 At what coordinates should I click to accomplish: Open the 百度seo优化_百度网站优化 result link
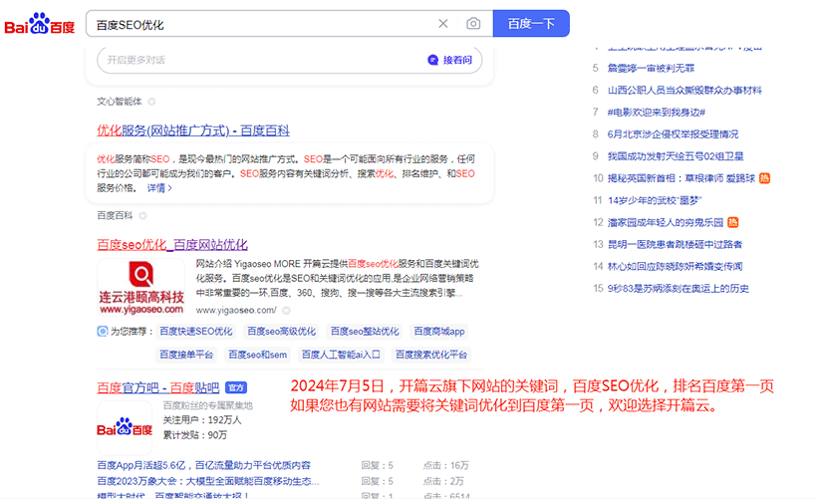(171, 244)
